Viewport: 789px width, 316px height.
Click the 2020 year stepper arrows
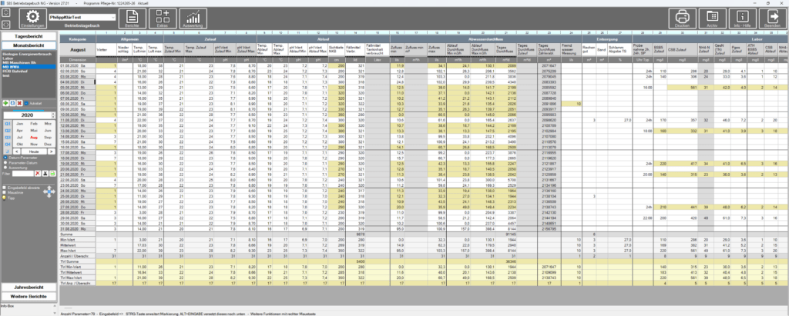point(54,115)
